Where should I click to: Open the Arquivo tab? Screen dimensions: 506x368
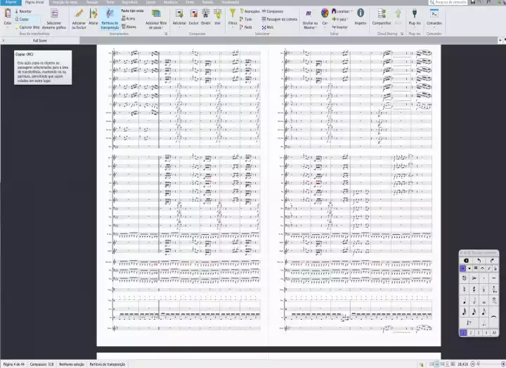click(x=11, y=3)
